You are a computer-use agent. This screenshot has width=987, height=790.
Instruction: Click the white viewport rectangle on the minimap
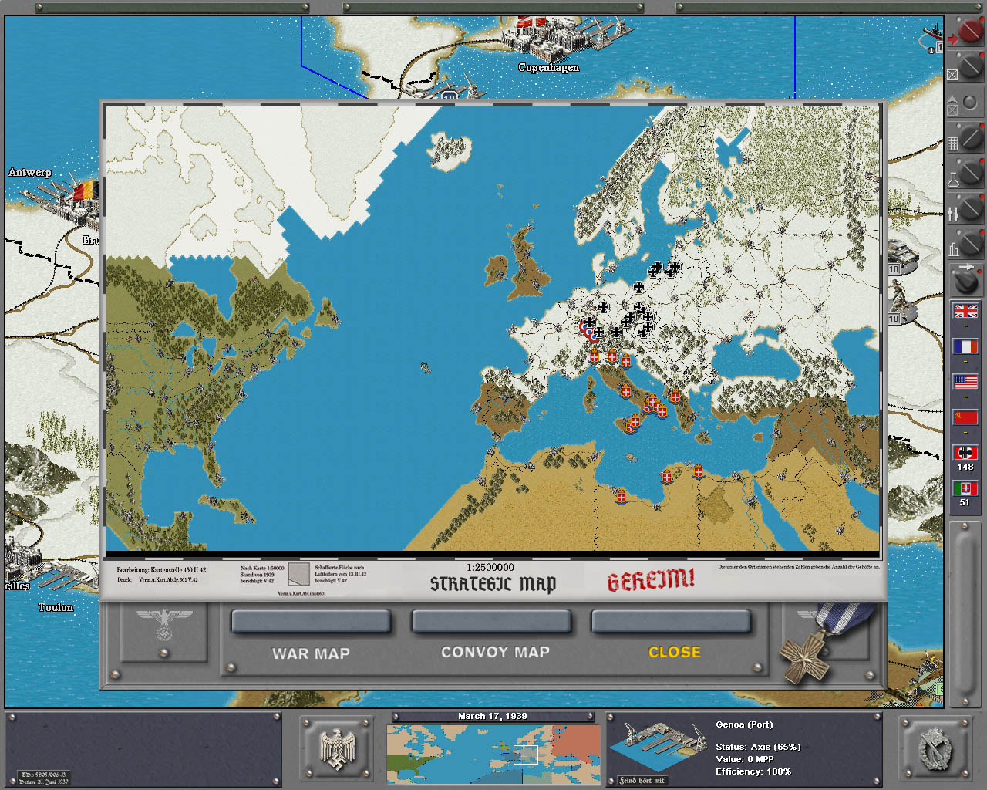tap(526, 755)
